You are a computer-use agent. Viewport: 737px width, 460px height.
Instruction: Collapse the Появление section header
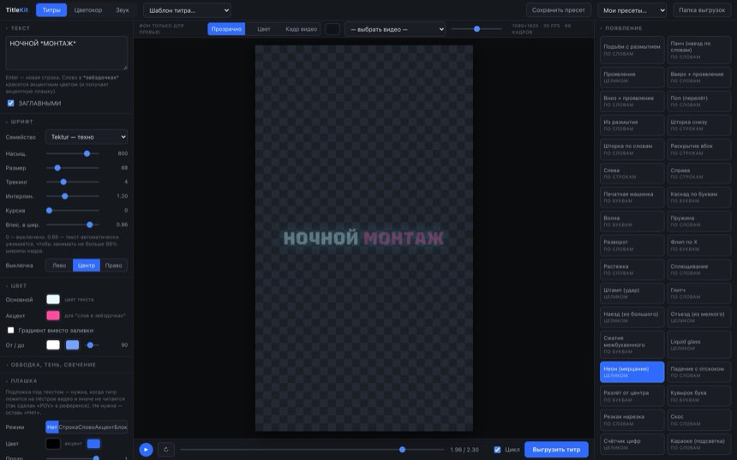(621, 28)
